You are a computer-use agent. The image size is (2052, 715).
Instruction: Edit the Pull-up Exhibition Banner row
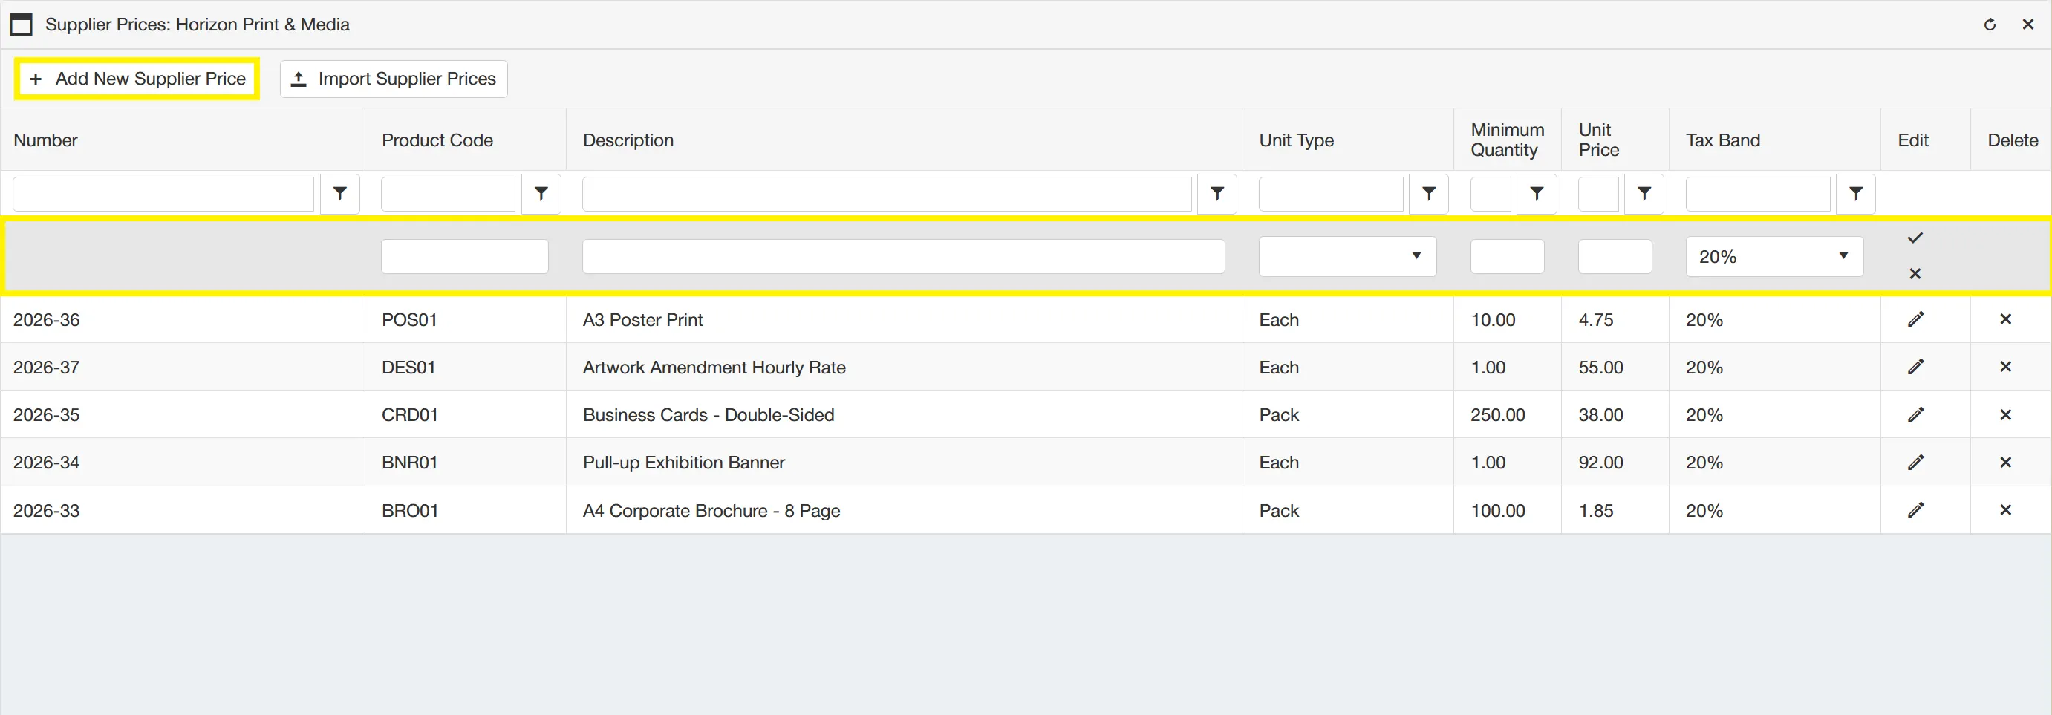point(1916,463)
